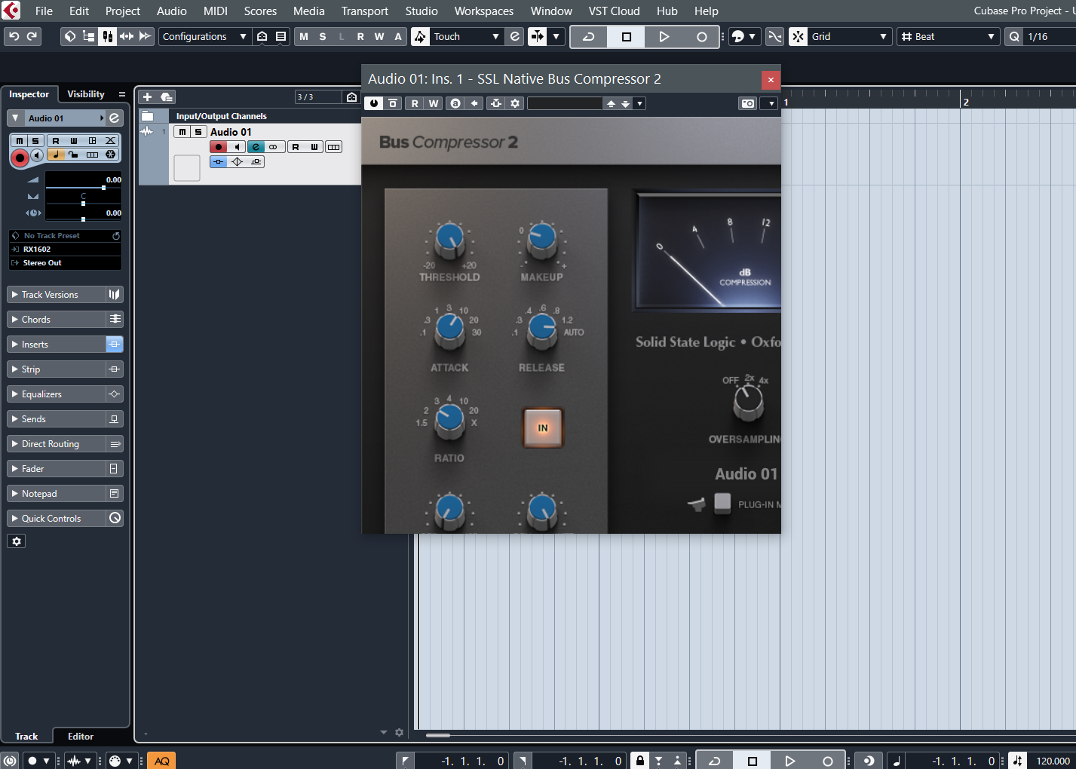The image size is (1076, 769).
Task: Click the Auto-Scroll toolbar icon
Action: point(538,36)
